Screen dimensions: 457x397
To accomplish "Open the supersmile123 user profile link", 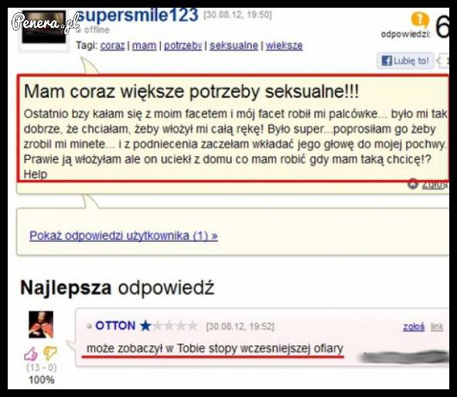I will tap(137, 15).
